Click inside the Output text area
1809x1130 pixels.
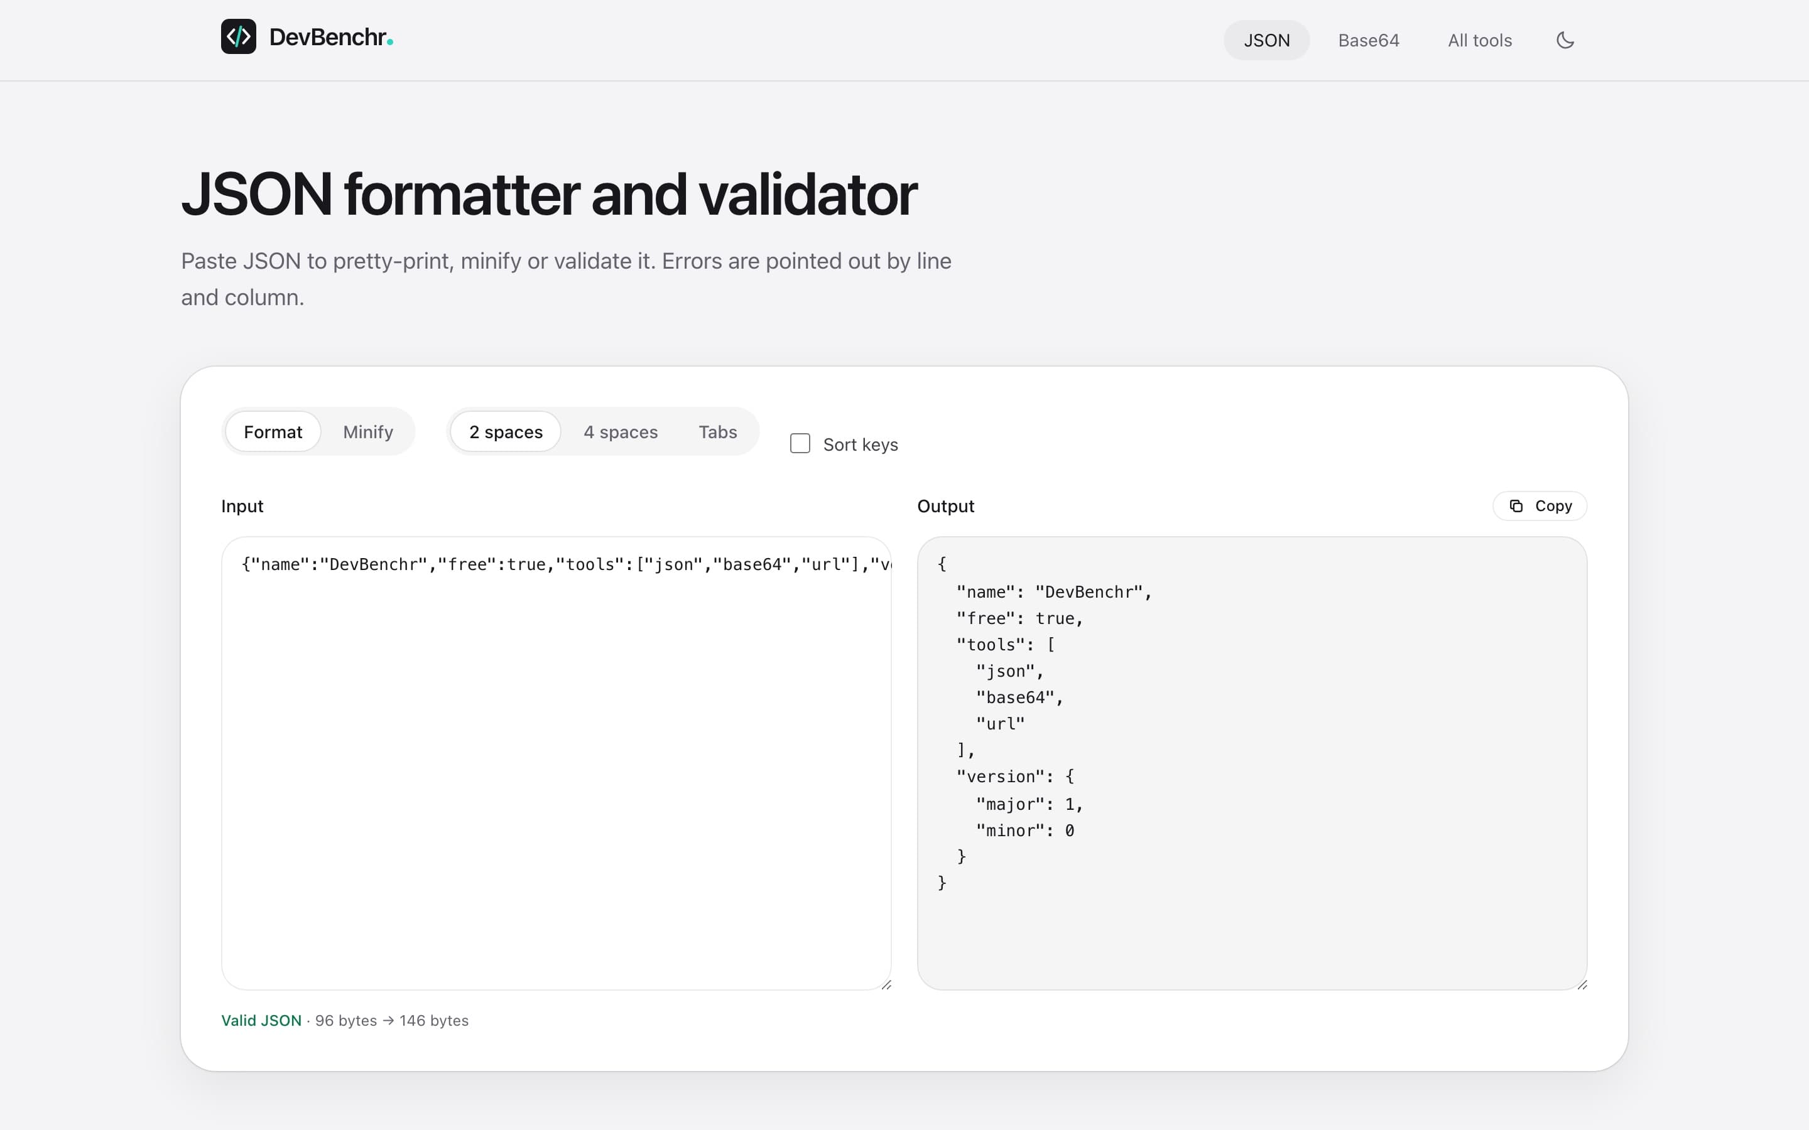(x=1252, y=763)
